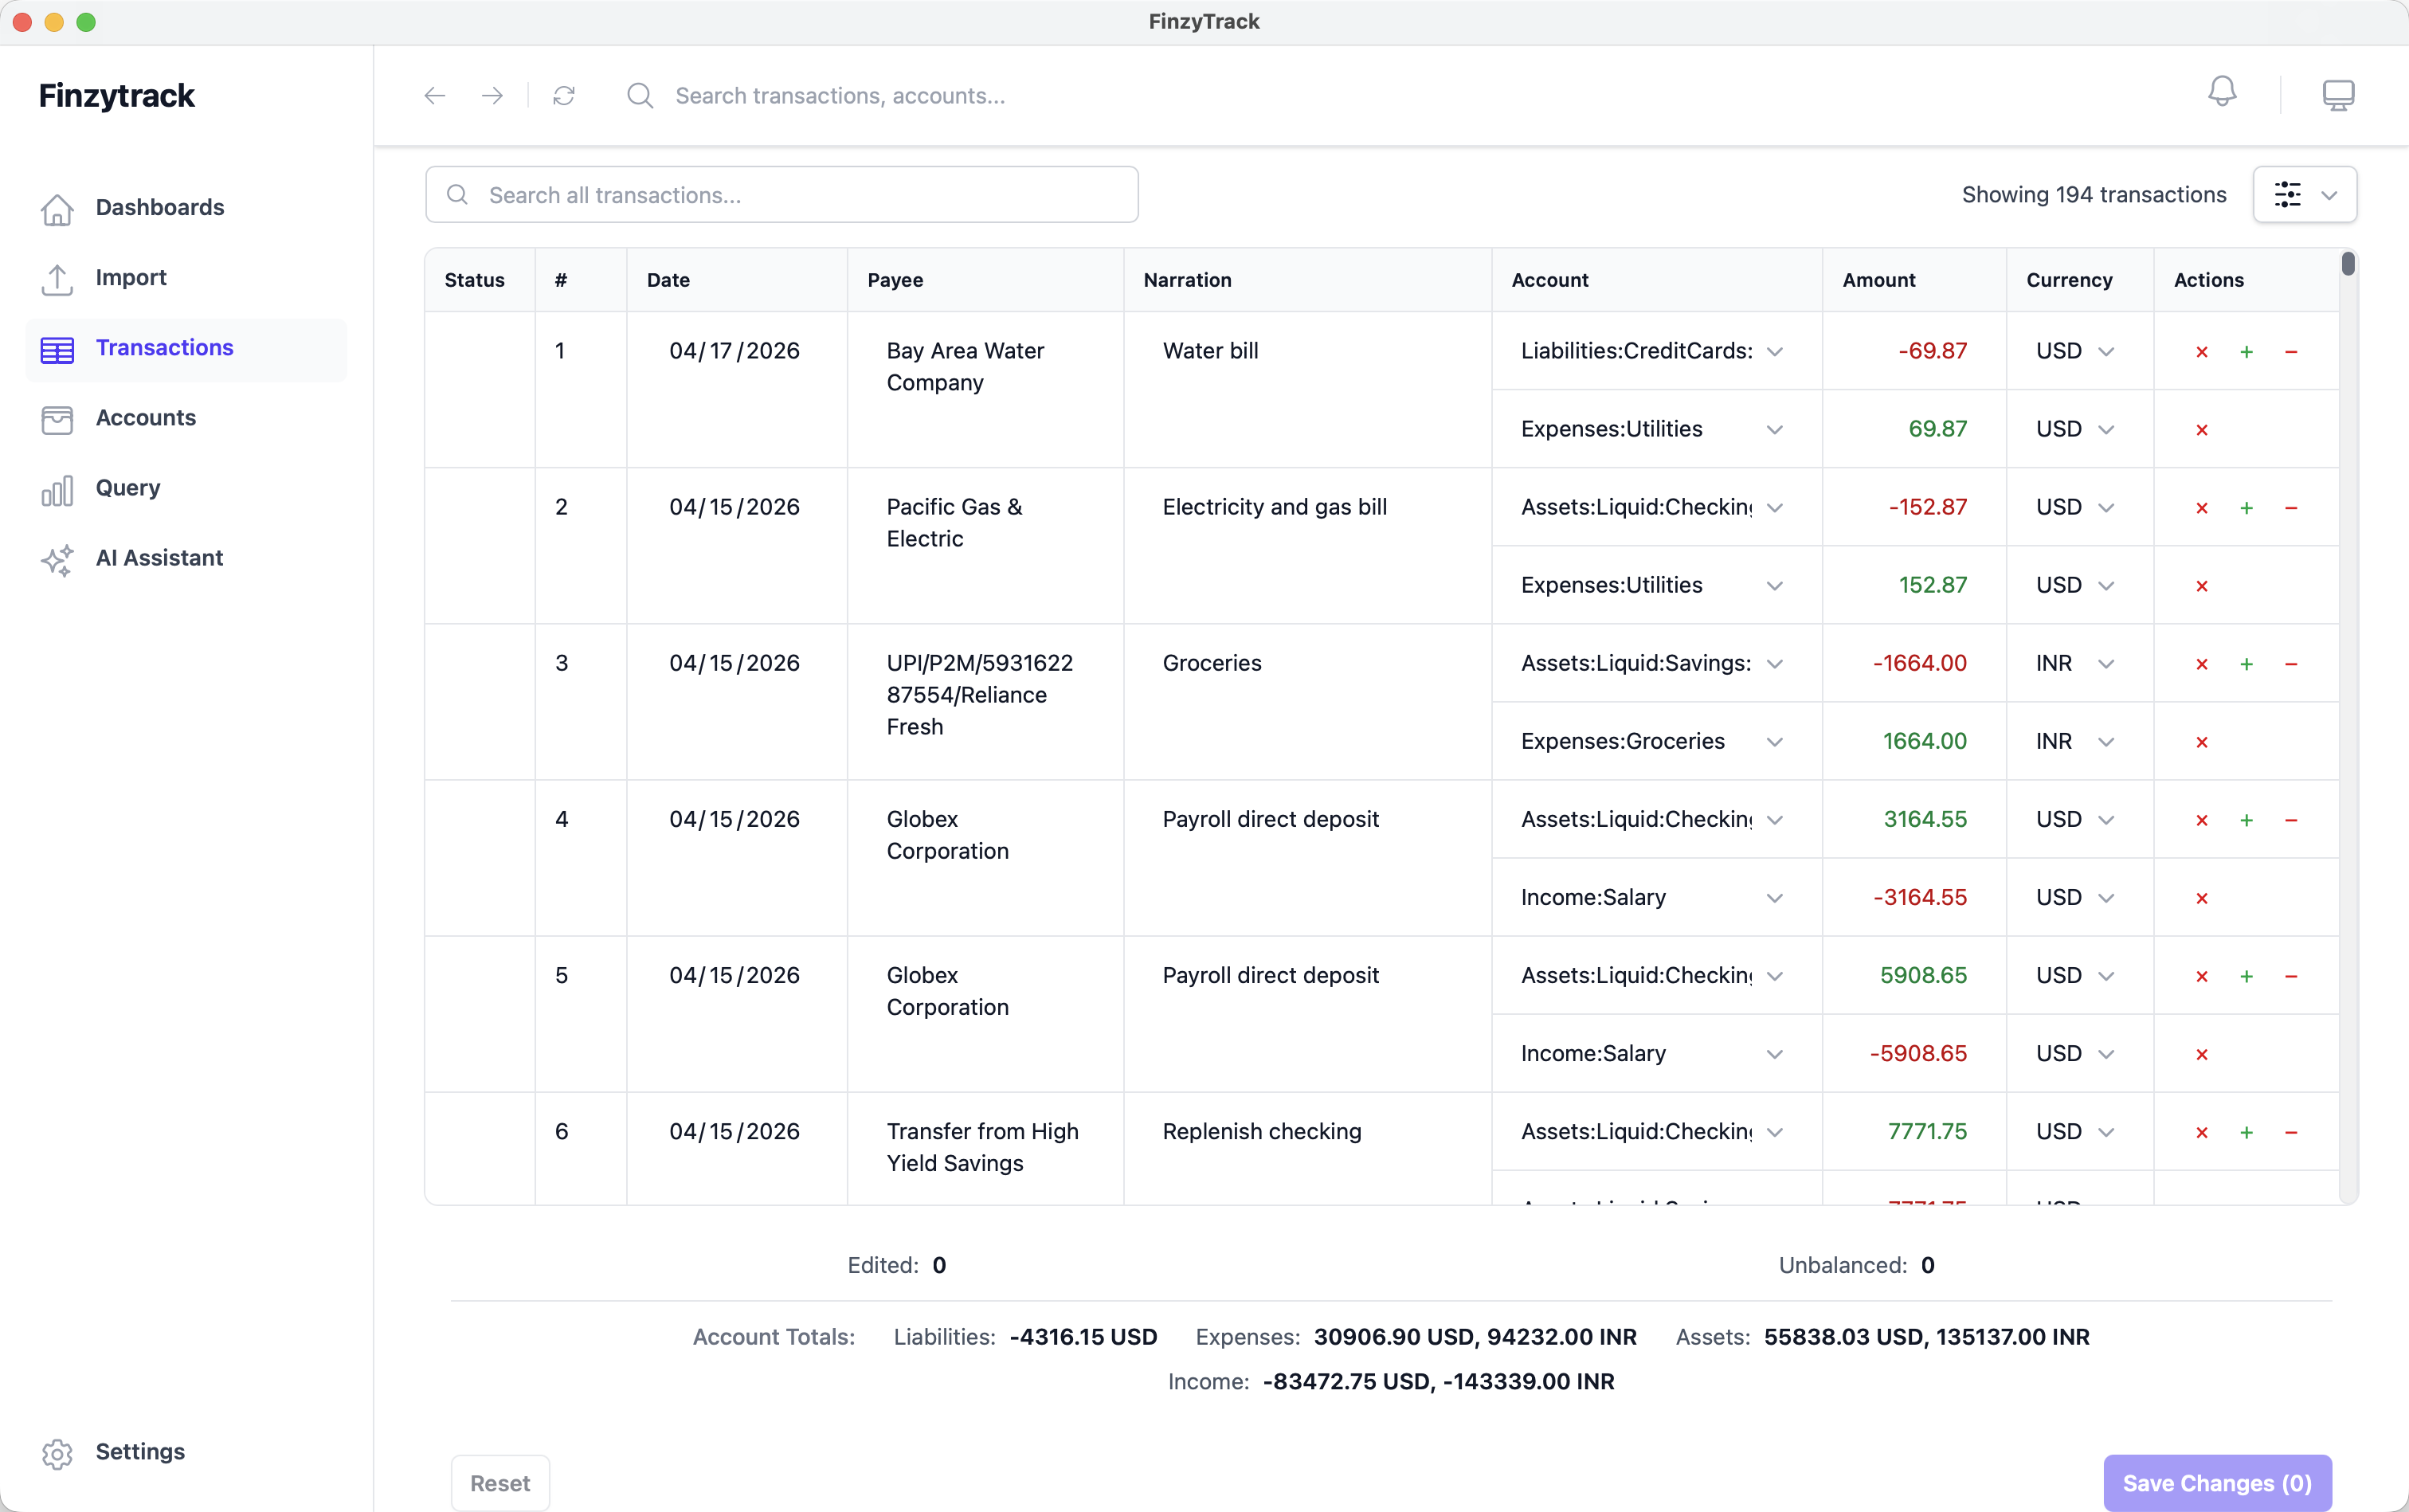Click the Reset button

(500, 1483)
